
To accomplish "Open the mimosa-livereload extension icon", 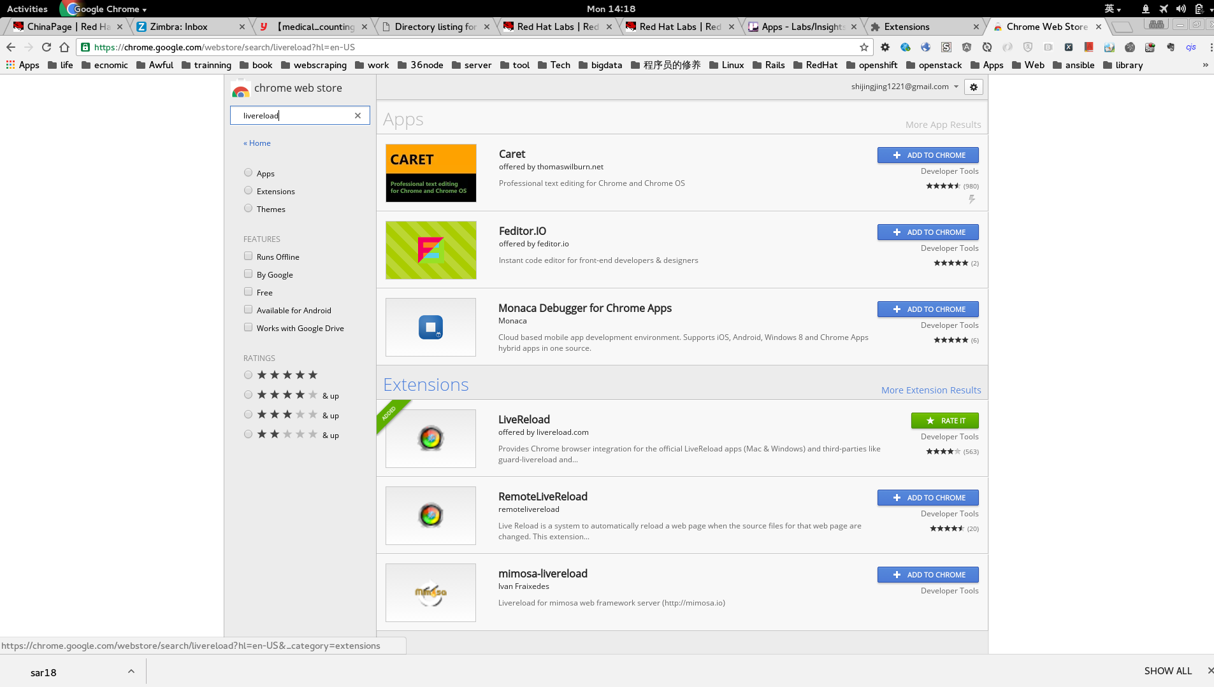I will [431, 593].
